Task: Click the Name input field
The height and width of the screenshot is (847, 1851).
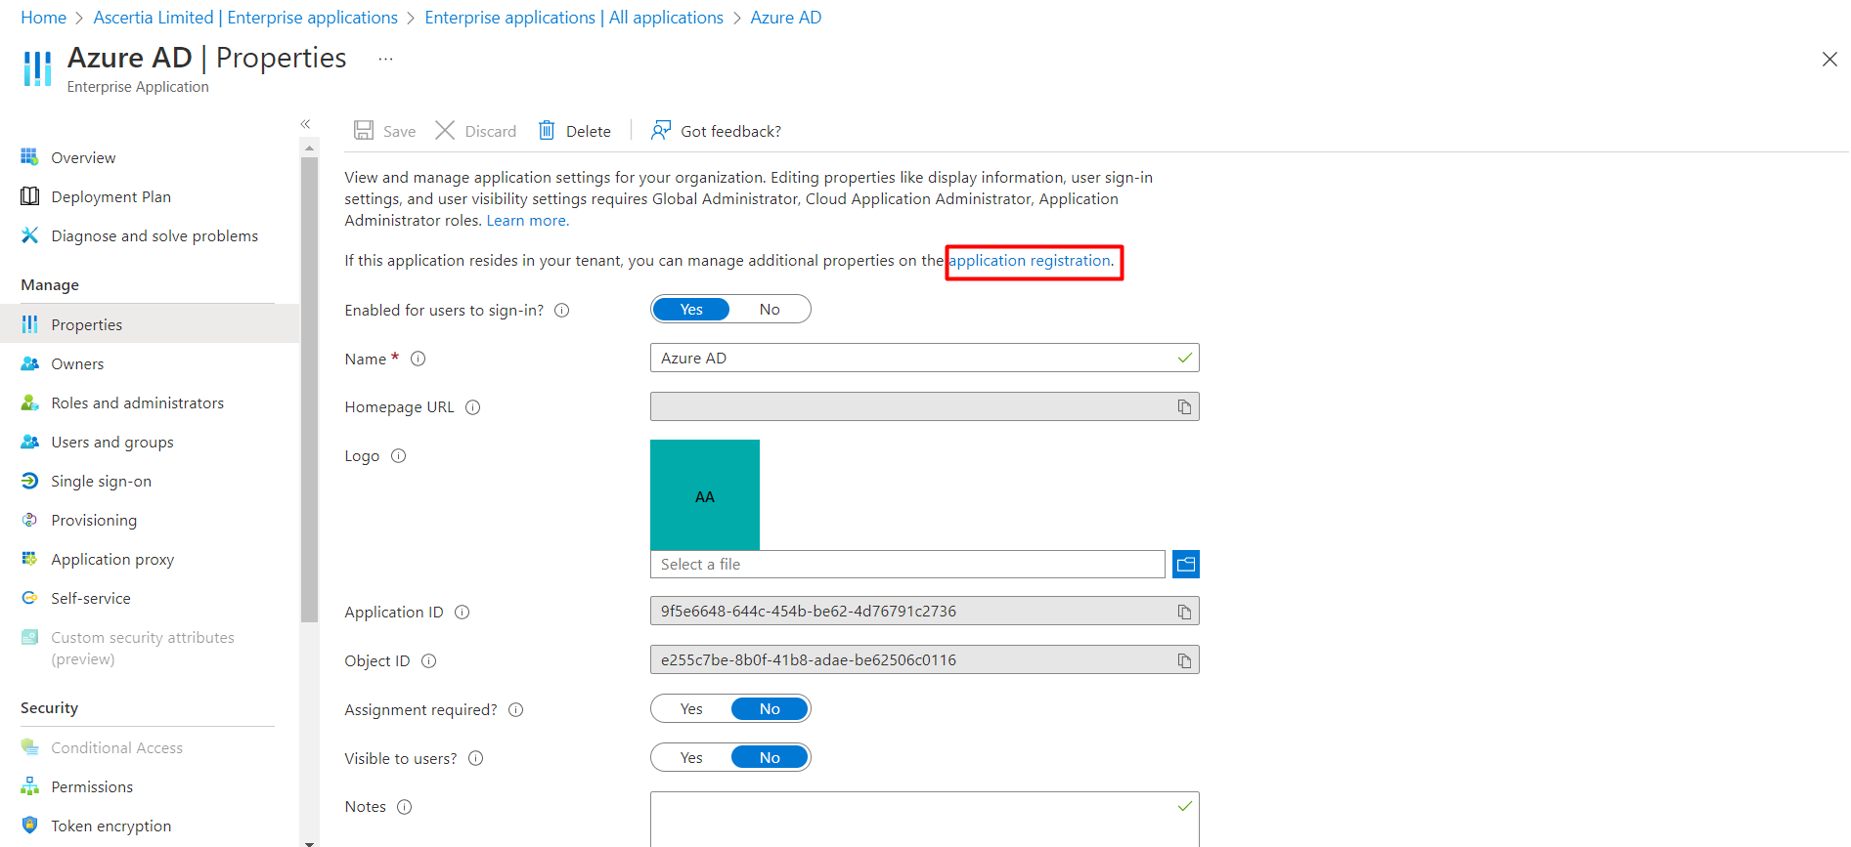Action: [x=924, y=358]
